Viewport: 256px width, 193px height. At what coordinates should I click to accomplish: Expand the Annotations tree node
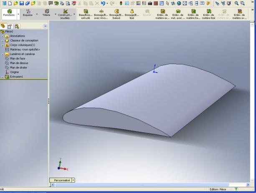click(3, 36)
